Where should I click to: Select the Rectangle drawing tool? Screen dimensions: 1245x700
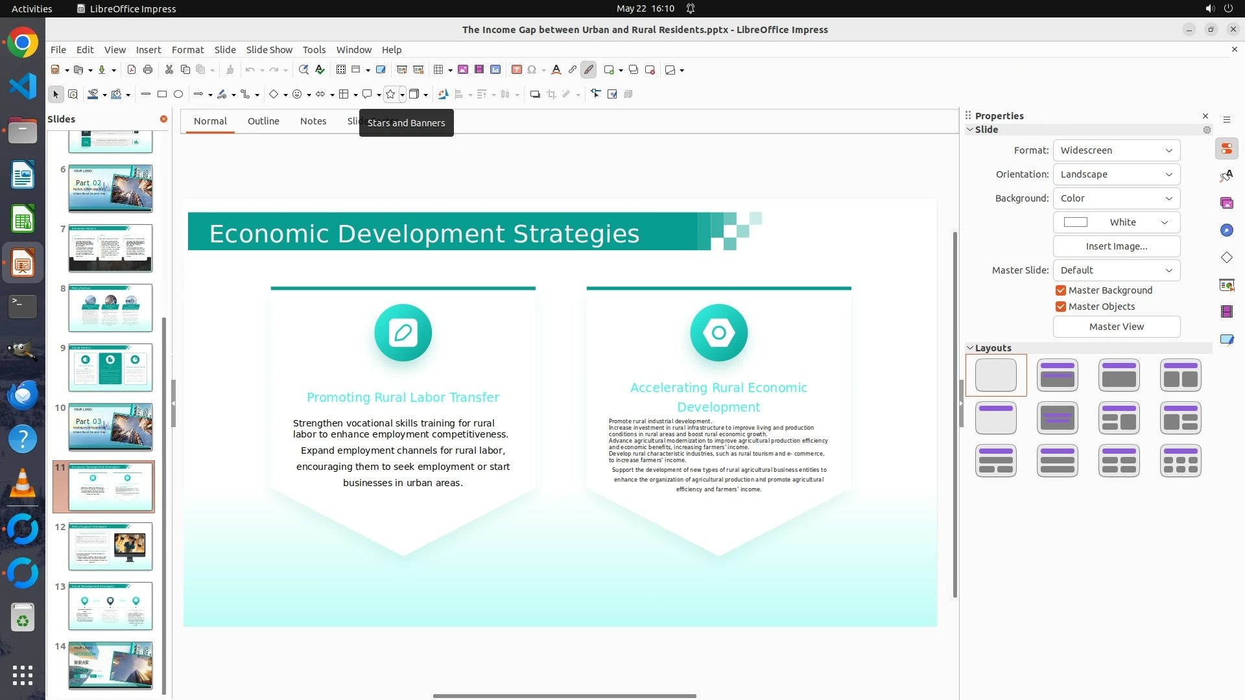tap(162, 95)
